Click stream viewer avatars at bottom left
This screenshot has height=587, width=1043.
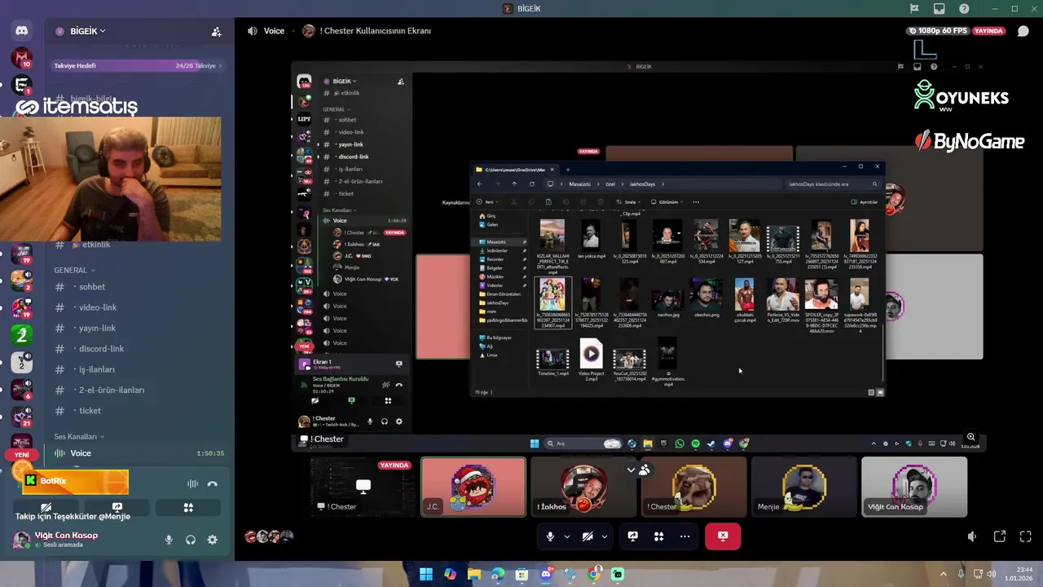[x=268, y=536]
